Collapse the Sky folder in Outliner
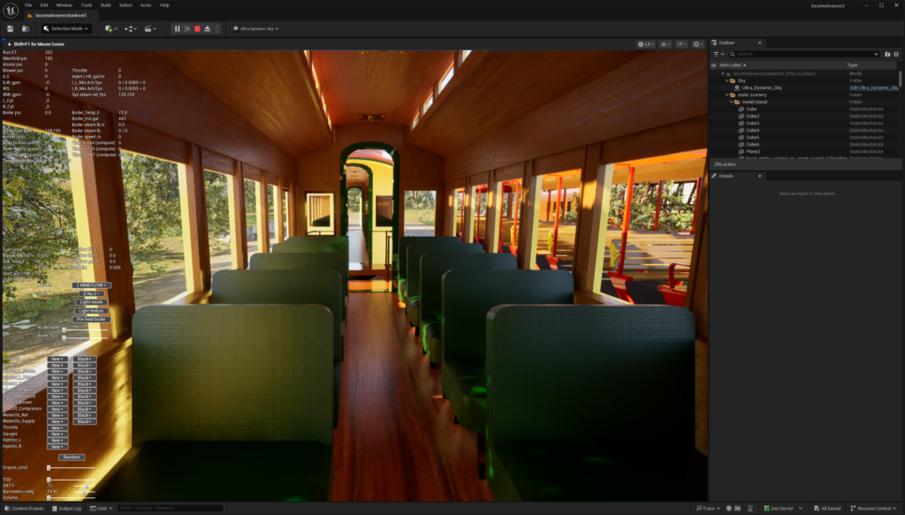Image resolution: width=905 pixels, height=515 pixels. [728, 80]
